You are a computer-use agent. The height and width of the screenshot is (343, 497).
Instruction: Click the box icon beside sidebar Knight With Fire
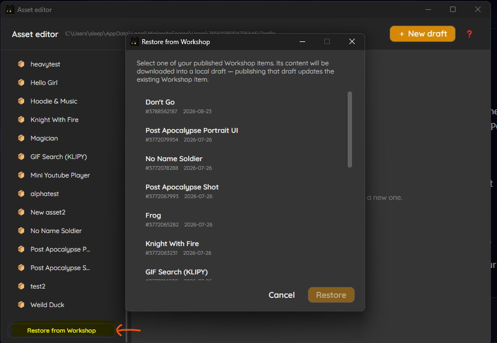(x=21, y=120)
